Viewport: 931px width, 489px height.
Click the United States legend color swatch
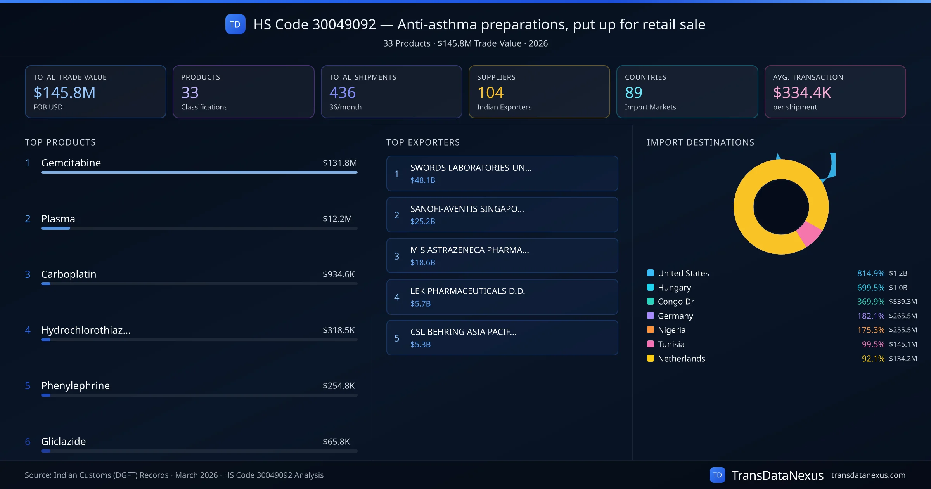tap(651, 273)
